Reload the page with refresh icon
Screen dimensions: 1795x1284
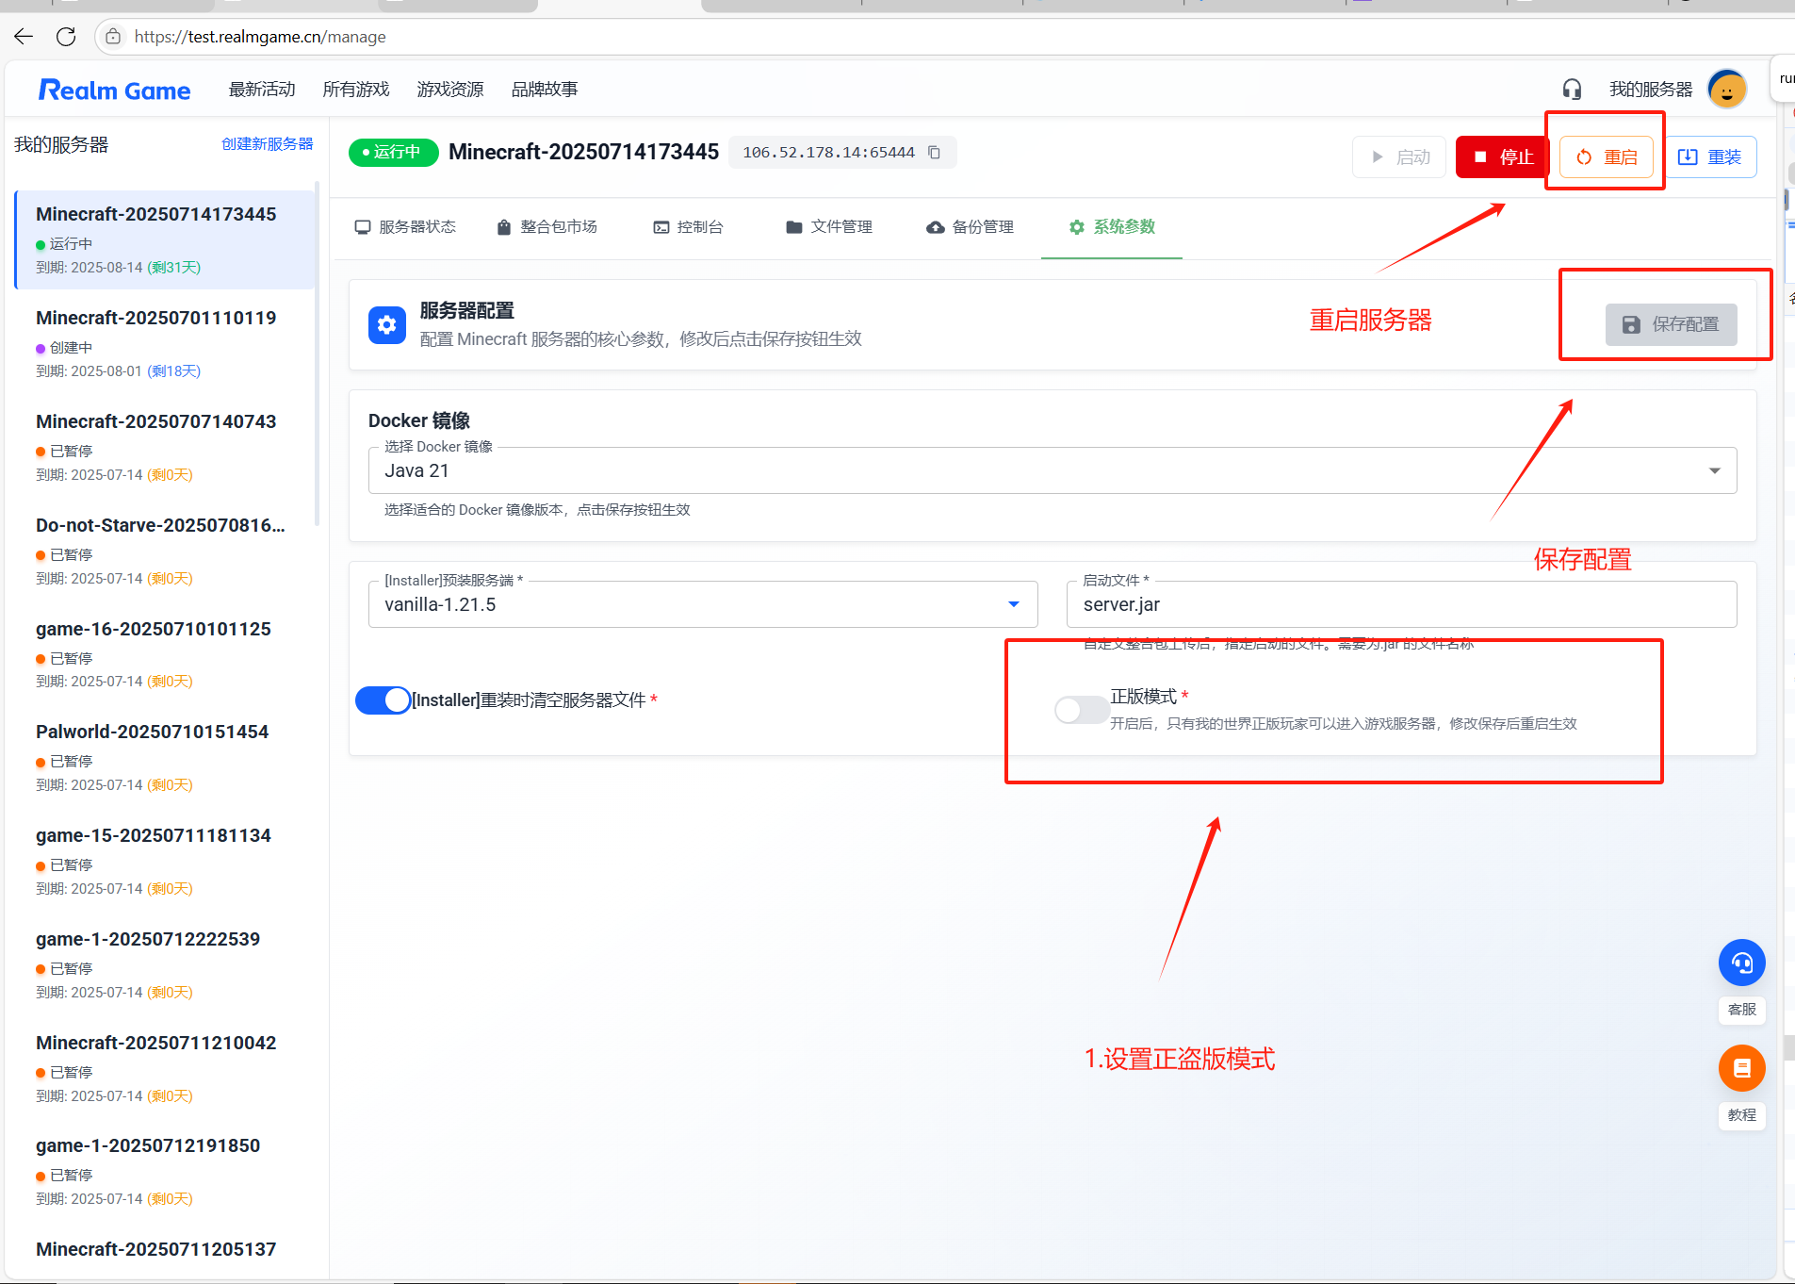[x=66, y=37]
